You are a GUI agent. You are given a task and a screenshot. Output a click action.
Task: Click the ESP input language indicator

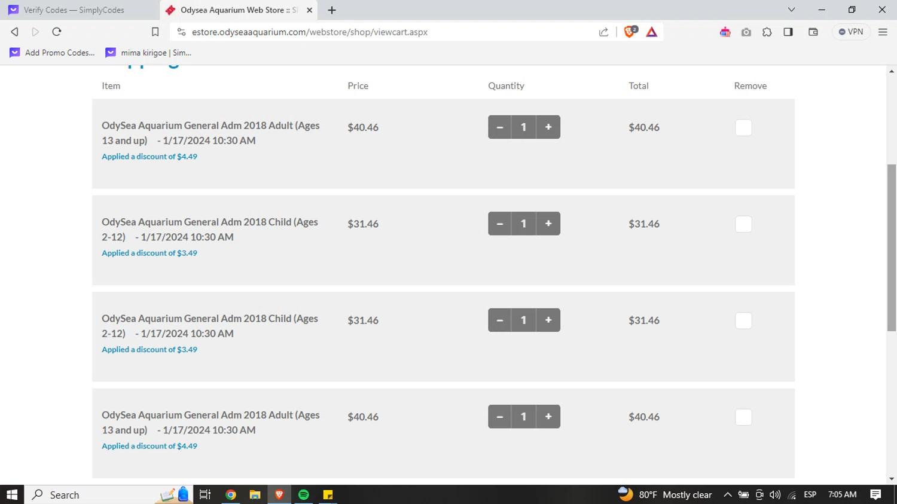coord(810,494)
